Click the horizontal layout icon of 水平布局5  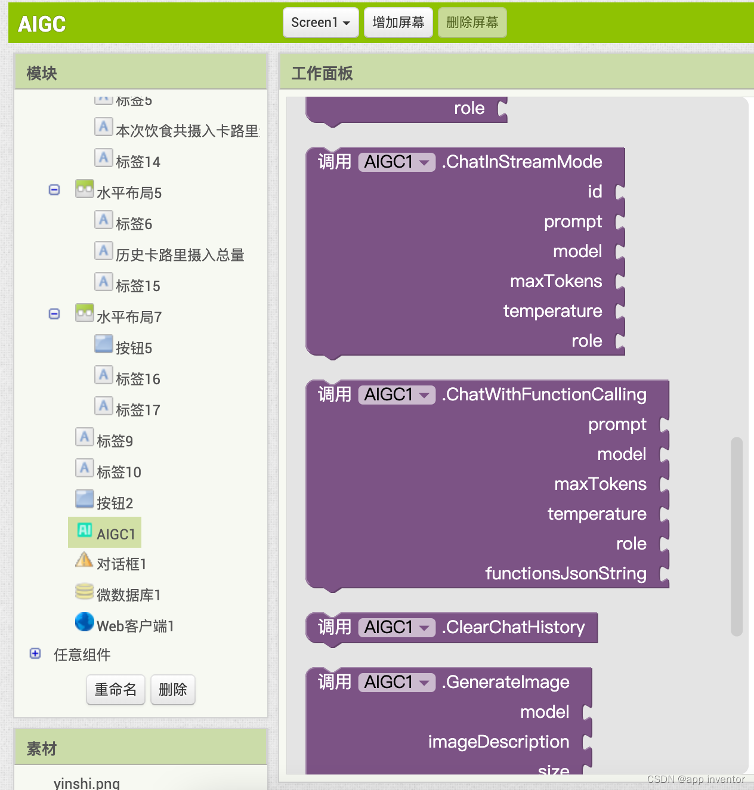85,189
